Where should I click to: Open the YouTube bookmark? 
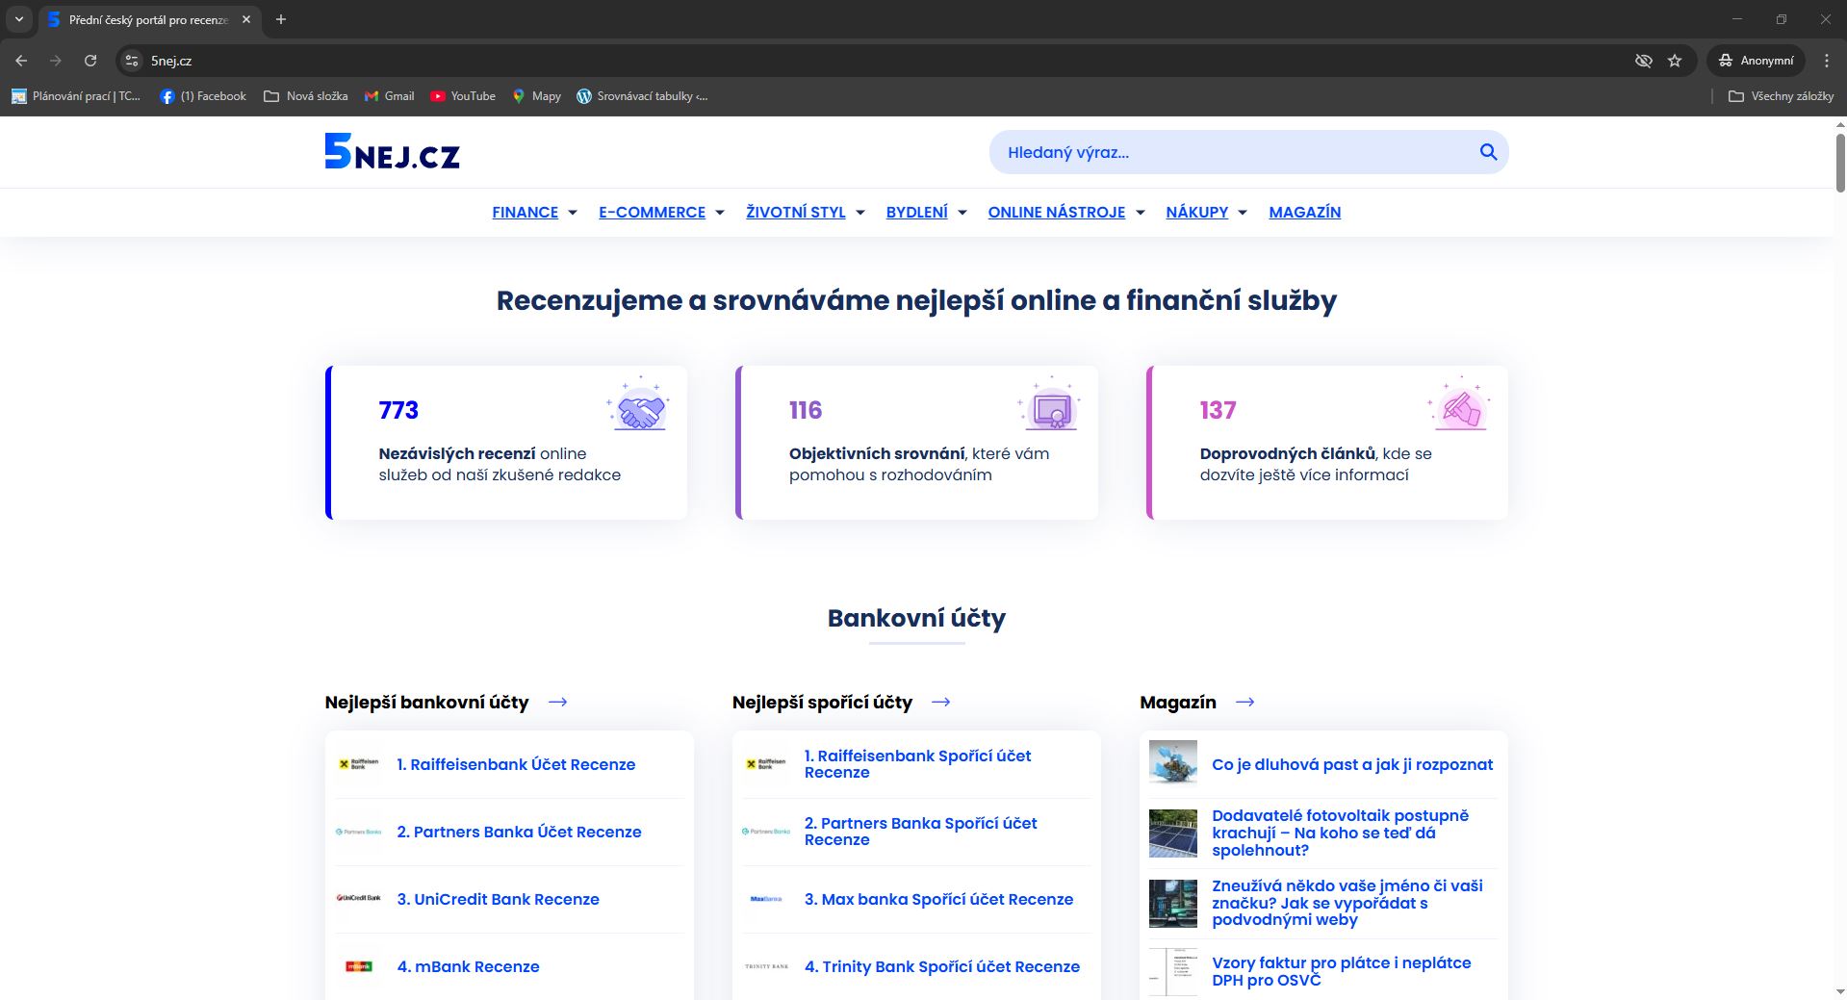462,96
